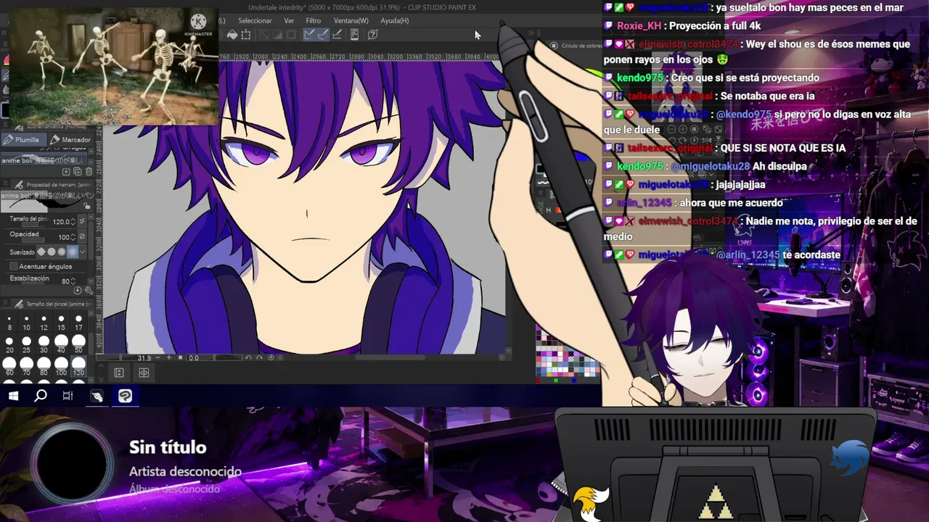The height and width of the screenshot is (522, 929).
Task: Choose brush size preset 100
Action: coord(62,367)
